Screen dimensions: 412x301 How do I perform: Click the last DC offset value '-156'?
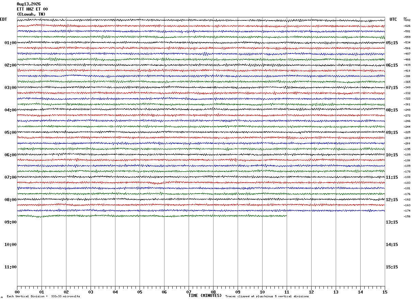tap(407, 216)
